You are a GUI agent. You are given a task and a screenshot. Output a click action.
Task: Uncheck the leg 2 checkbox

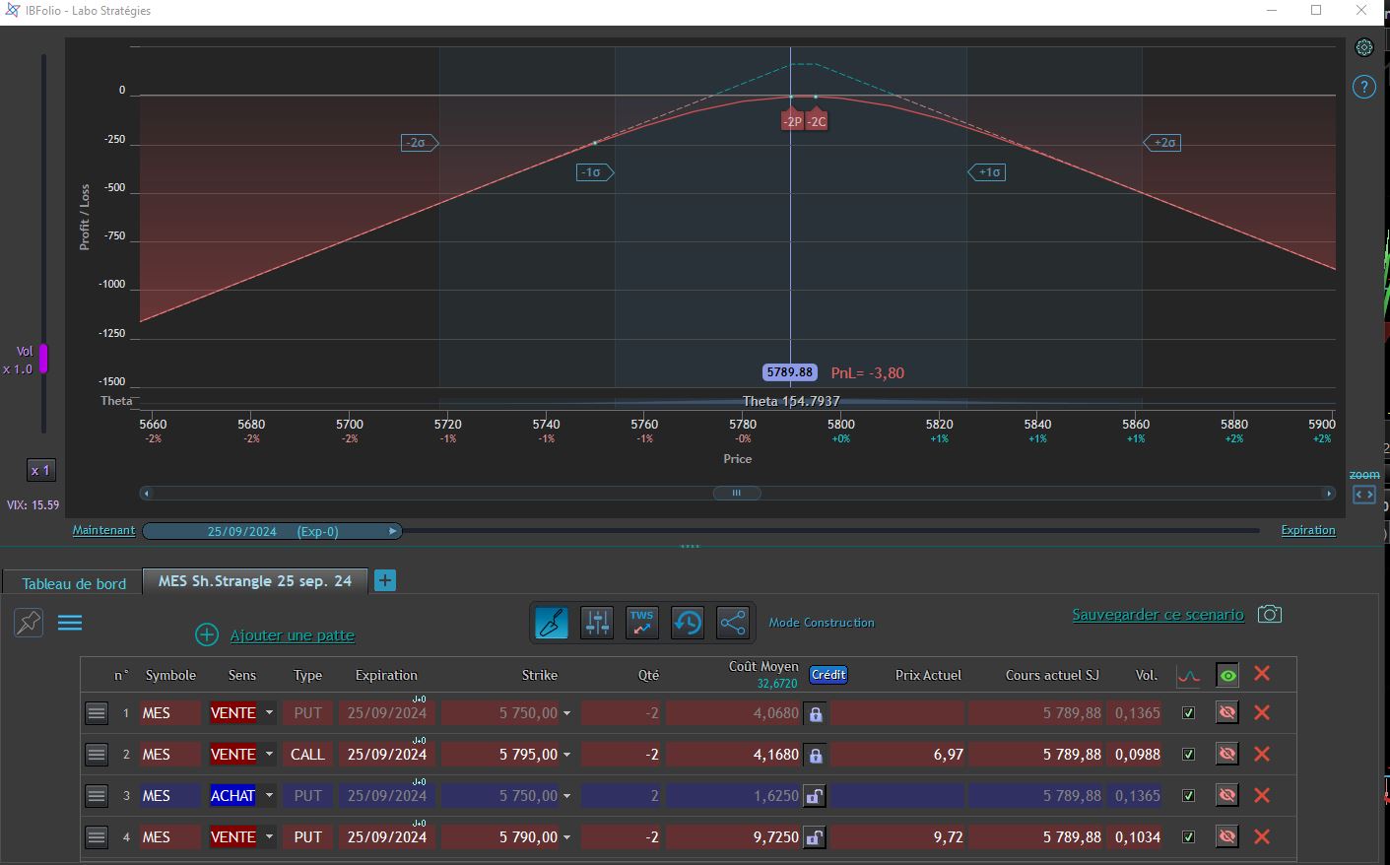tap(1189, 755)
